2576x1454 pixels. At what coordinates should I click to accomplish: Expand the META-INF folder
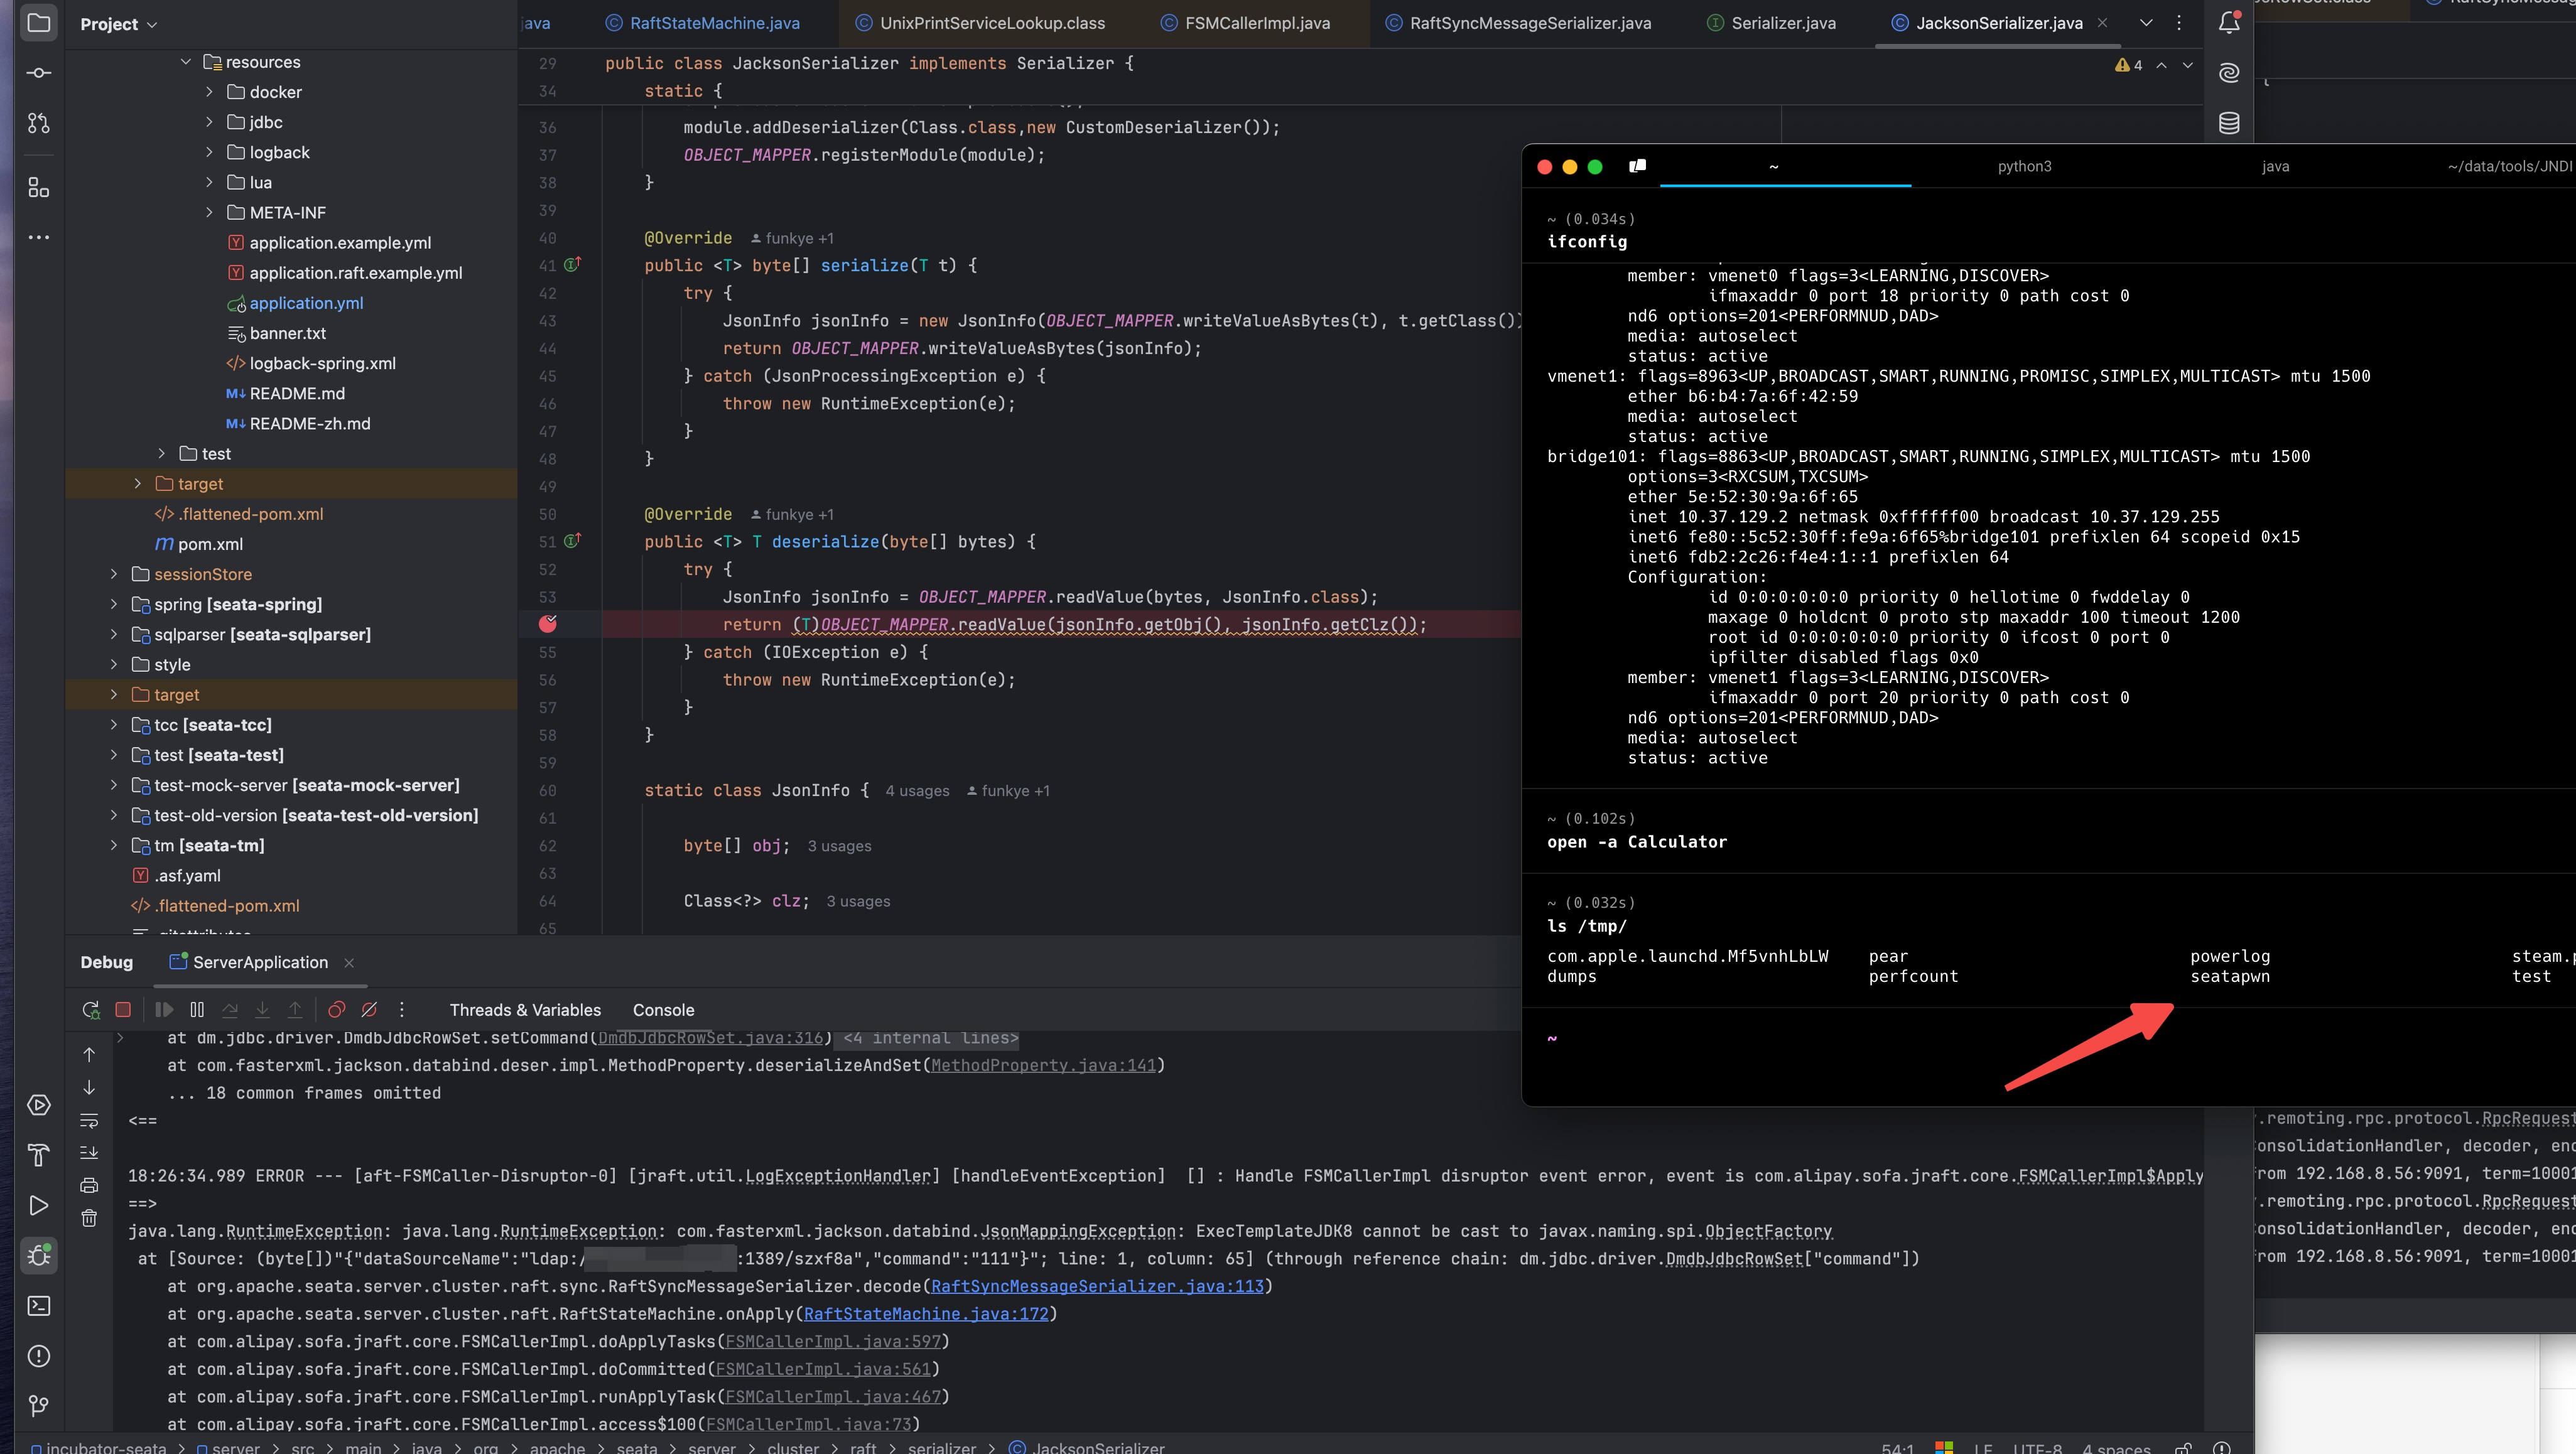(x=209, y=212)
